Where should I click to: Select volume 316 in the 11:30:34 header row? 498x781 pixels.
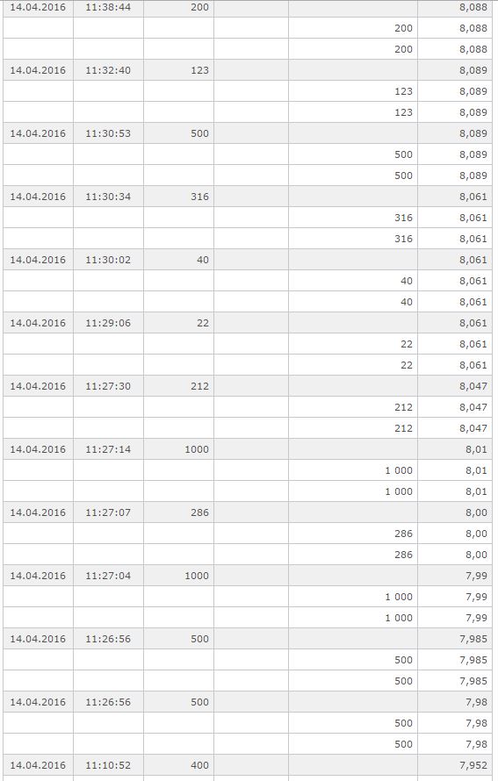pos(199,197)
